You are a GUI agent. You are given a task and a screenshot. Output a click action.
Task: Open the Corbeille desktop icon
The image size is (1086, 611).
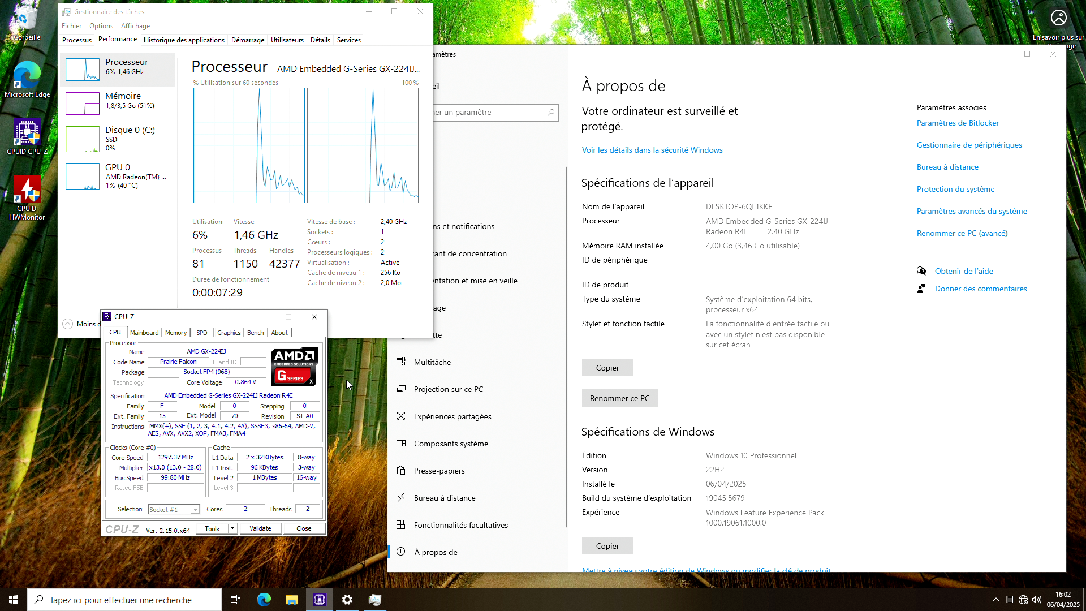(26, 23)
